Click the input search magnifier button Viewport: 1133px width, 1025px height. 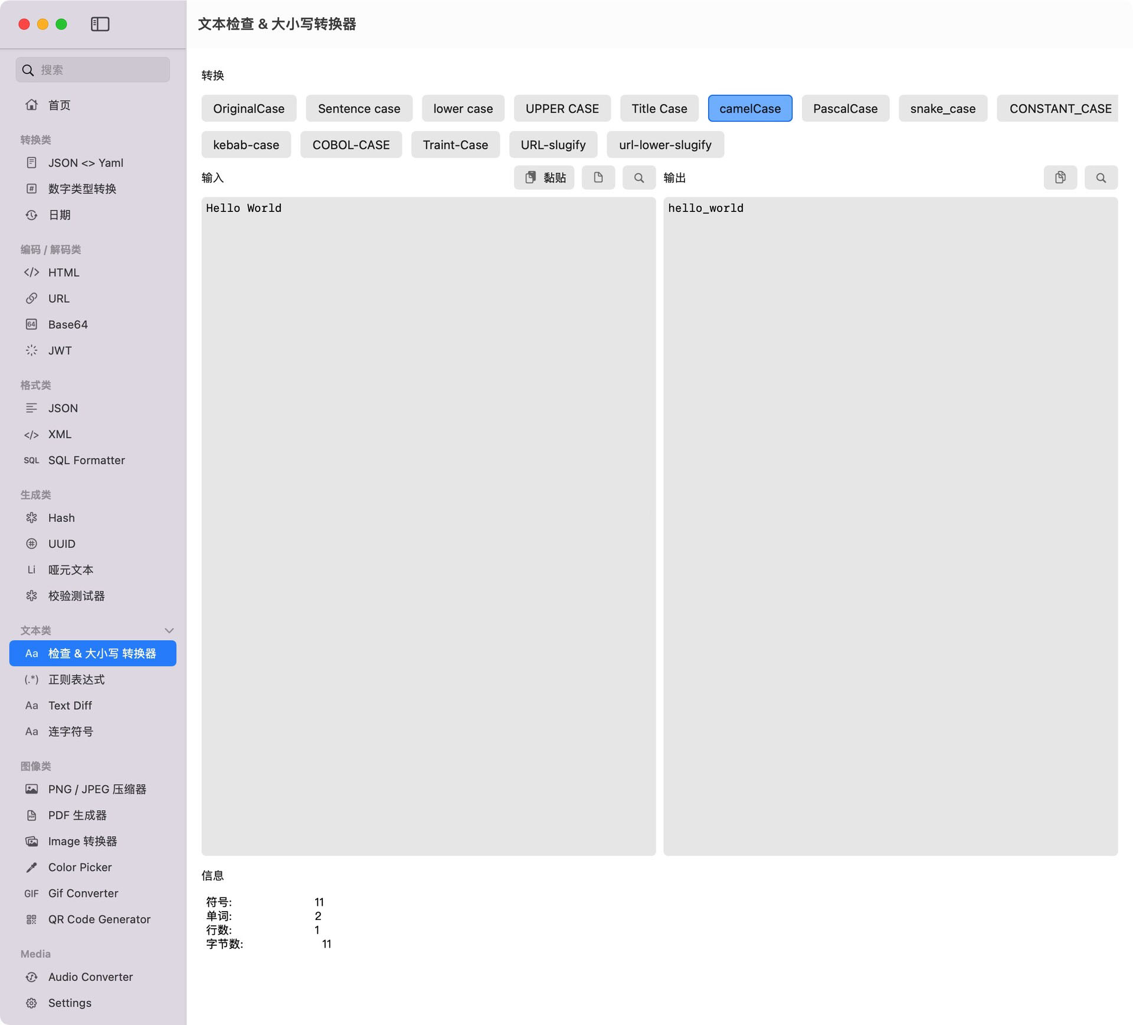coord(639,178)
